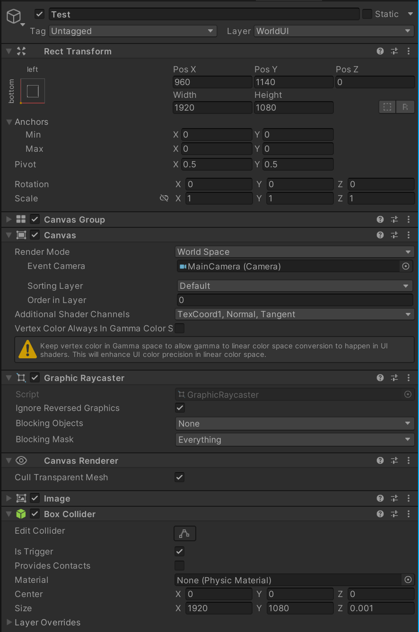Open the Graphic Raycaster options menu
The image size is (419, 632).
[x=409, y=378]
